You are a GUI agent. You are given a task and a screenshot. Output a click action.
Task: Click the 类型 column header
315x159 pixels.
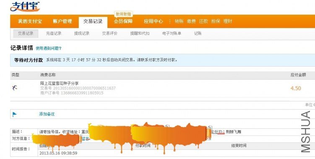(x=16, y=75)
